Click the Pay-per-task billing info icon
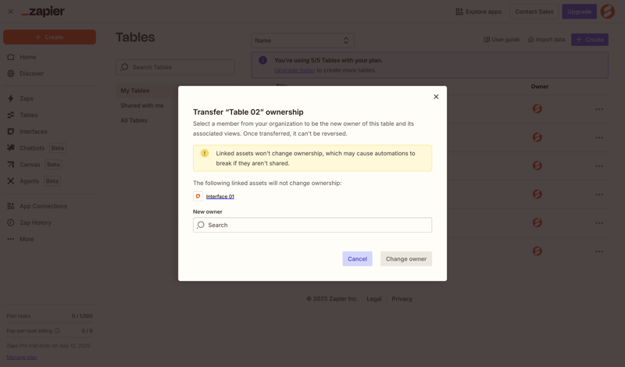This screenshot has width=625, height=367. 57,331
